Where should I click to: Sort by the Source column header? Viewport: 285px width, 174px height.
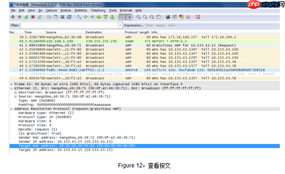coord(51,32)
